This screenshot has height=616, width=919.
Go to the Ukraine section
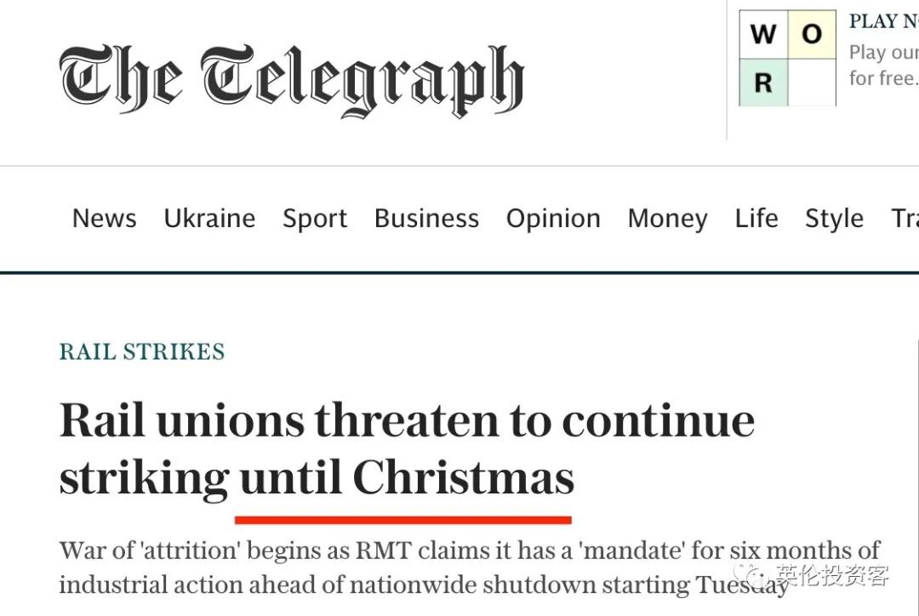coord(209,219)
